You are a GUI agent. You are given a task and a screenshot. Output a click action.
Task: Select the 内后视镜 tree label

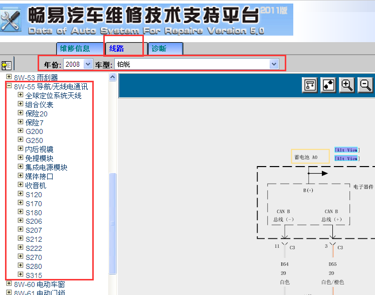pyautogui.click(x=39, y=150)
